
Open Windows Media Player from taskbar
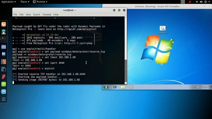(x=131, y=87)
